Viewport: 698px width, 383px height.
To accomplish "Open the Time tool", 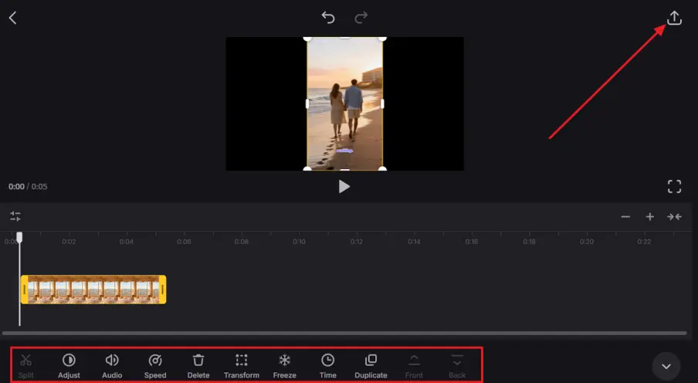I will tap(327, 366).
